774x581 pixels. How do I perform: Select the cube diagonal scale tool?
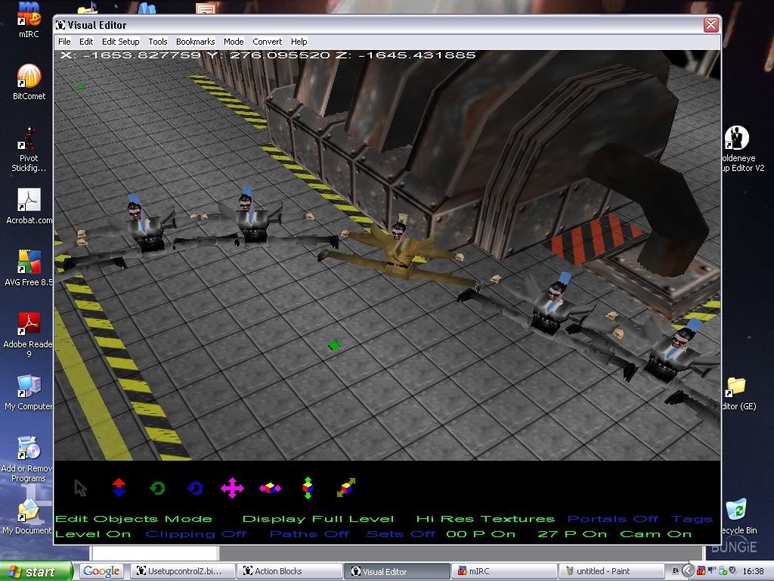[346, 487]
